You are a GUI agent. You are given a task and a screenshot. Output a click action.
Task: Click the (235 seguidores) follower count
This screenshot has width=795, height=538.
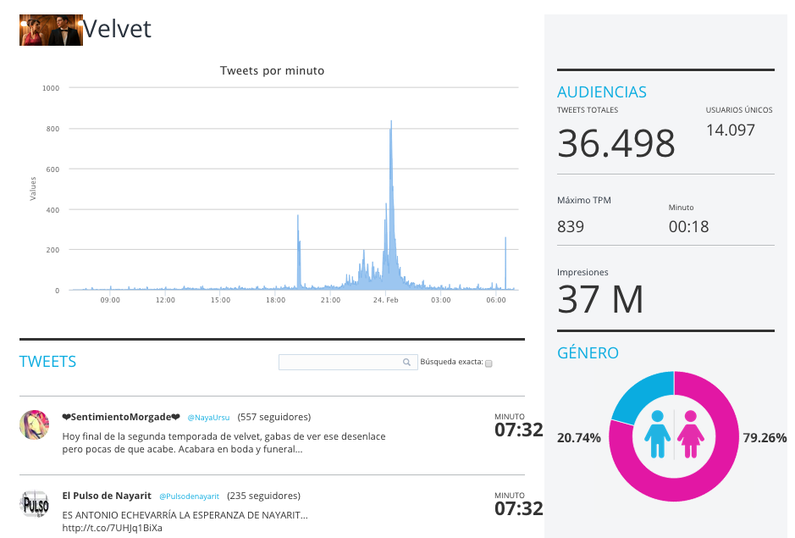click(x=263, y=496)
